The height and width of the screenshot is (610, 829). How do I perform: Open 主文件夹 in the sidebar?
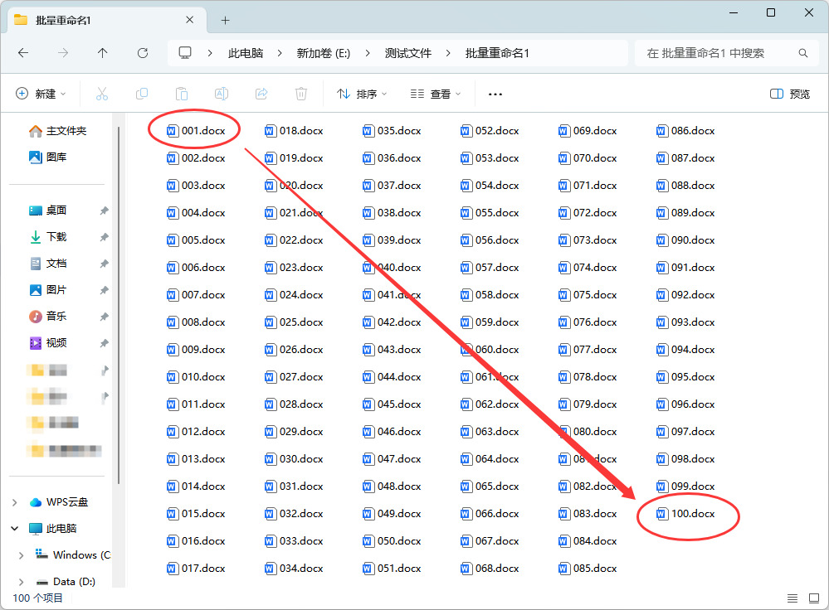click(58, 130)
